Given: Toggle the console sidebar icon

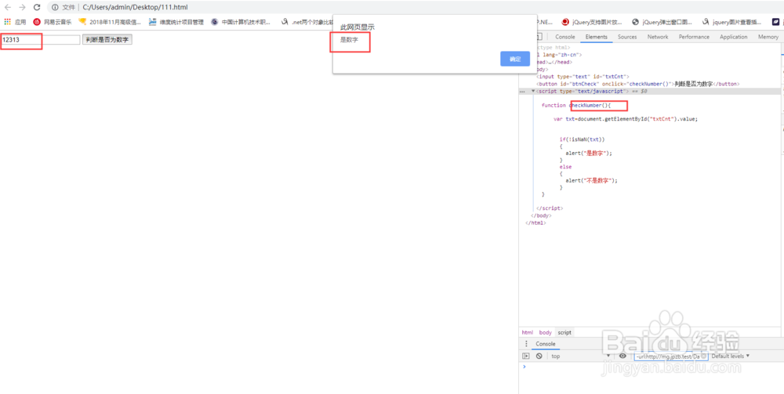Looking at the screenshot, I should click(525, 356).
